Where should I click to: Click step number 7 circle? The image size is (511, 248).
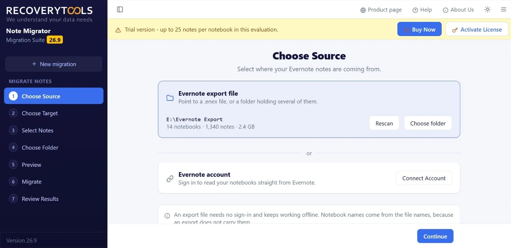[13, 199]
